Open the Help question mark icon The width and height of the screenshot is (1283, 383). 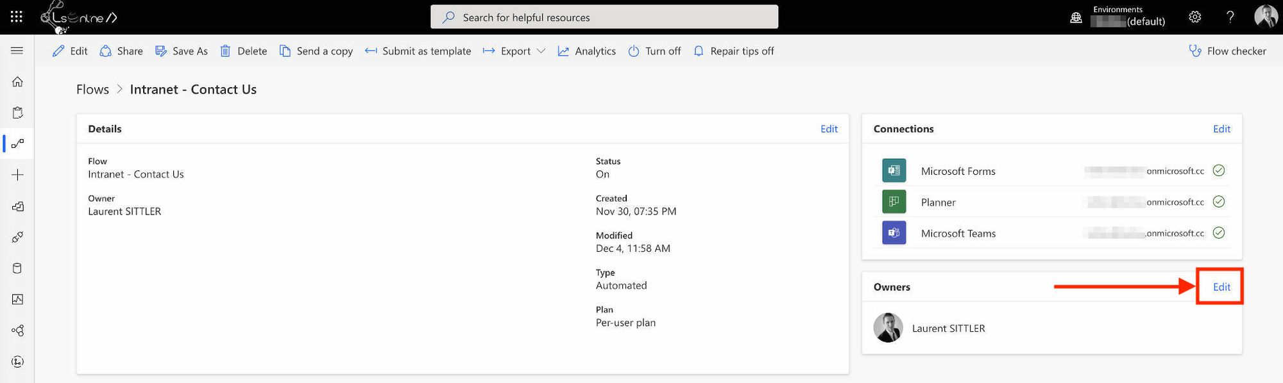pyautogui.click(x=1230, y=17)
